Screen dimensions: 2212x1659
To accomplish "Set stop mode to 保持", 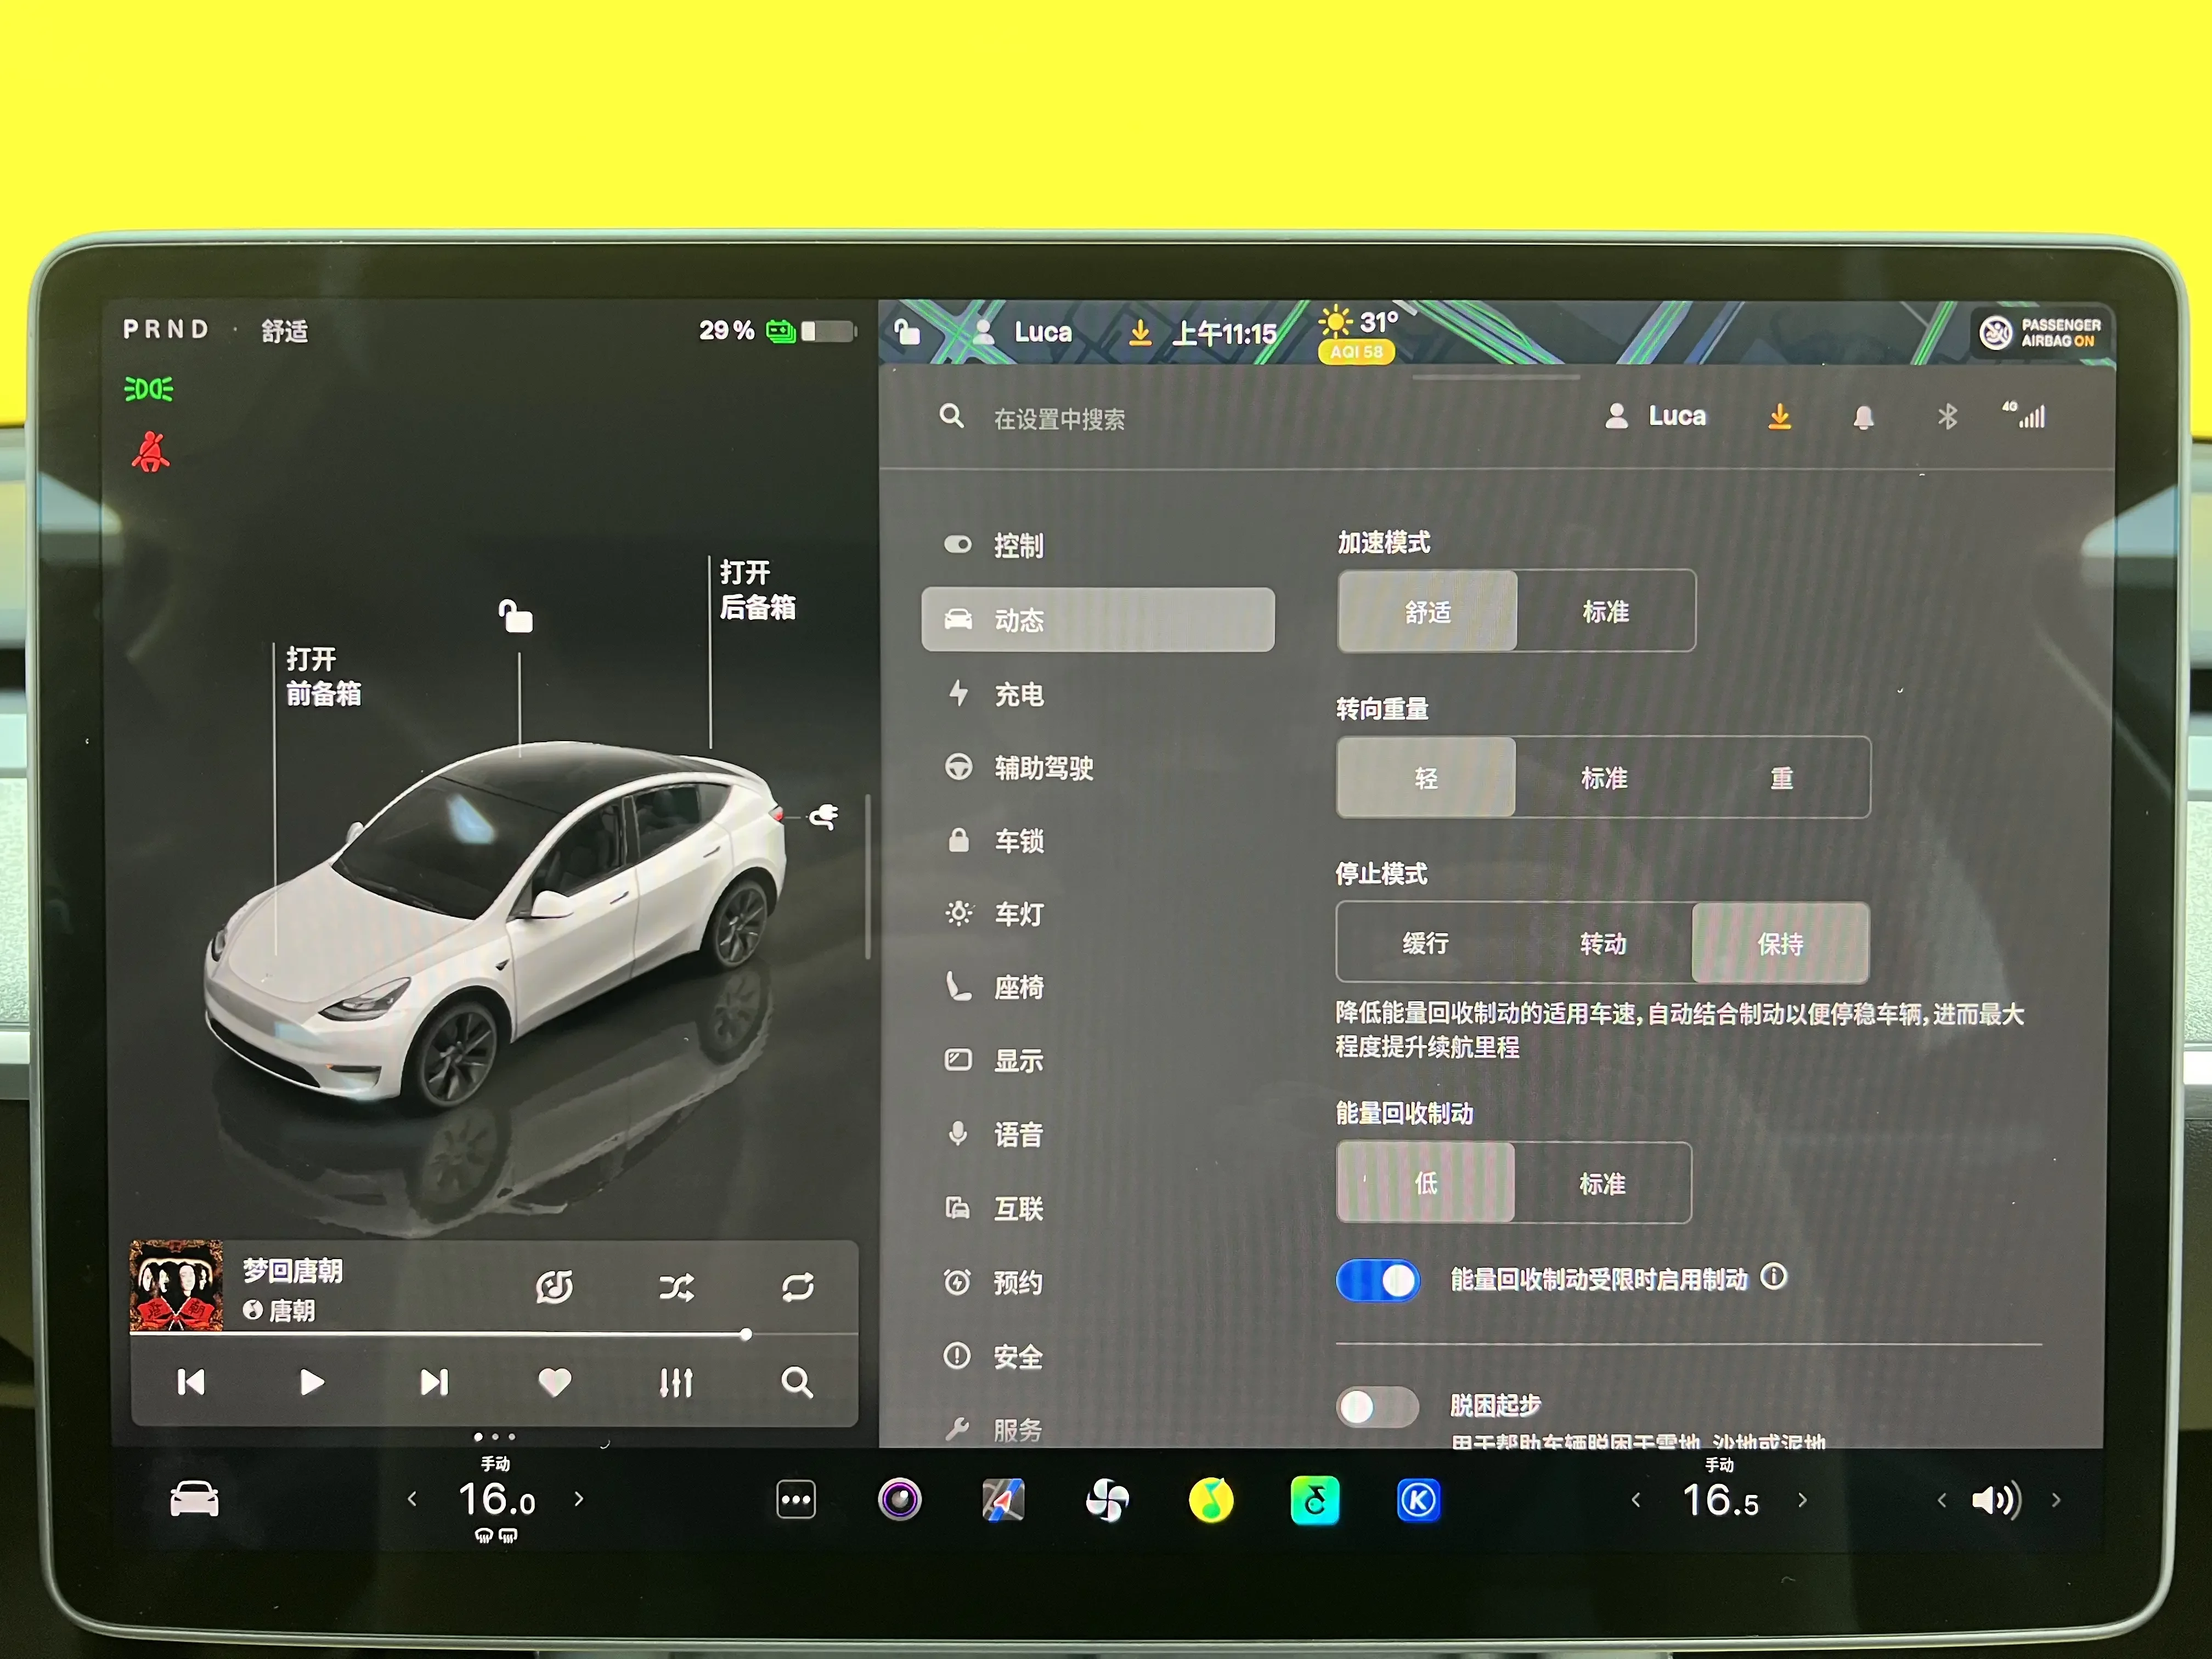I will (1780, 943).
